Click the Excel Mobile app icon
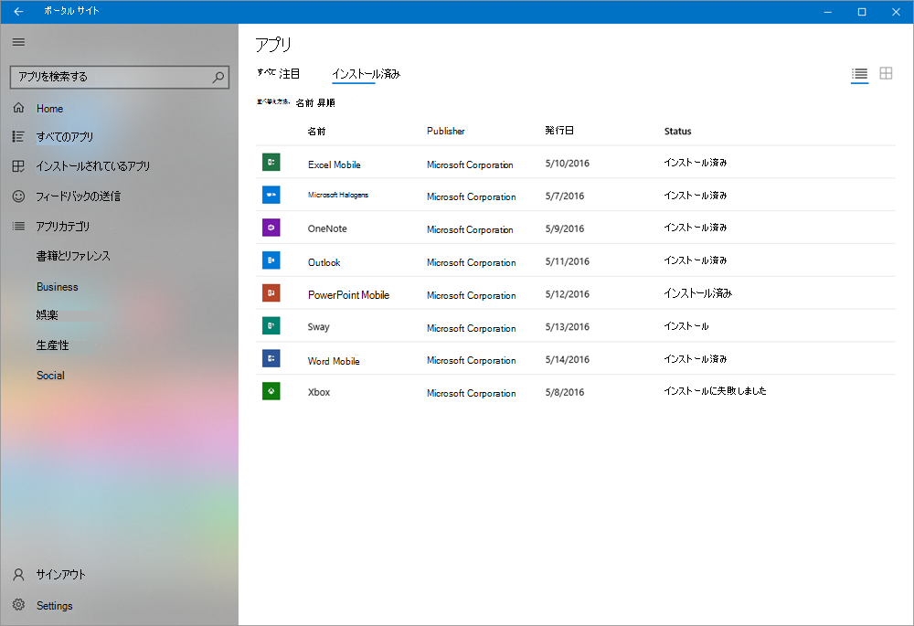This screenshot has width=914, height=626. pos(271,162)
